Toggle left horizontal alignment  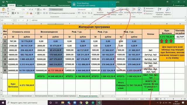tap(36, 13)
